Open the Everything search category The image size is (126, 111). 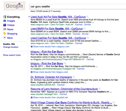click(x=13, y=17)
